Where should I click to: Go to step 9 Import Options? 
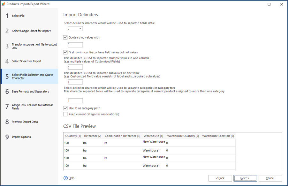pos(29,137)
